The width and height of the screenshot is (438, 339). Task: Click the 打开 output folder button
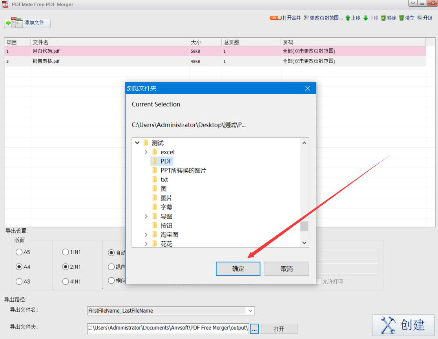(279, 329)
